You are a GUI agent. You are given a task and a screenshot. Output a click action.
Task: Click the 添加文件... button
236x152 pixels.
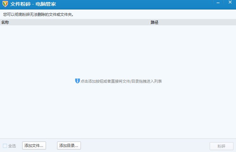click(x=34, y=146)
